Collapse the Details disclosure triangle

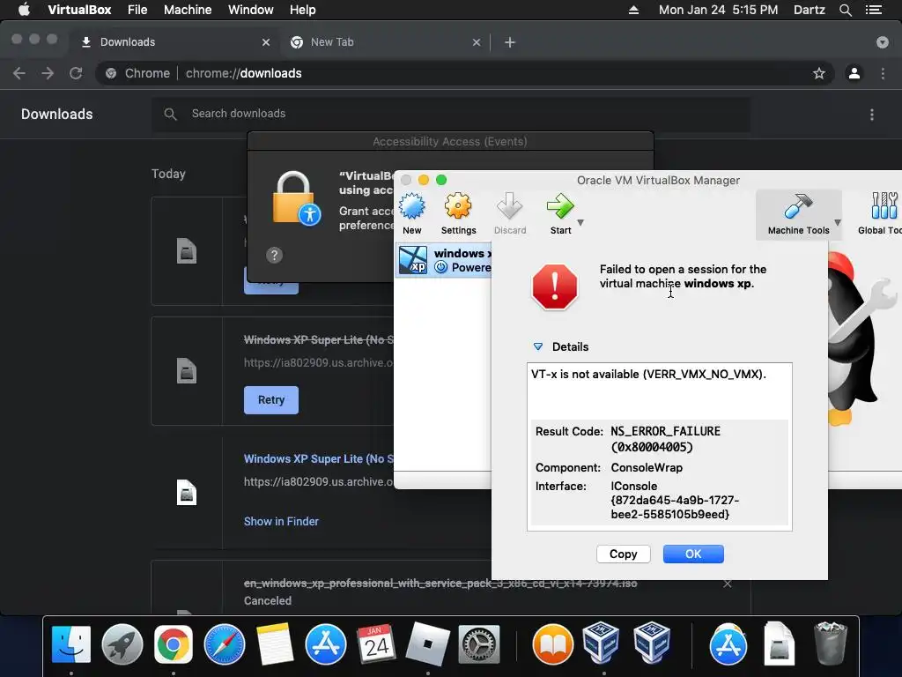pos(538,346)
